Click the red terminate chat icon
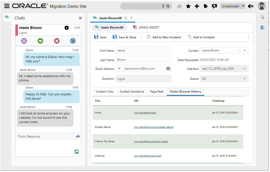The height and width of the screenshot is (172, 270). click(57, 41)
